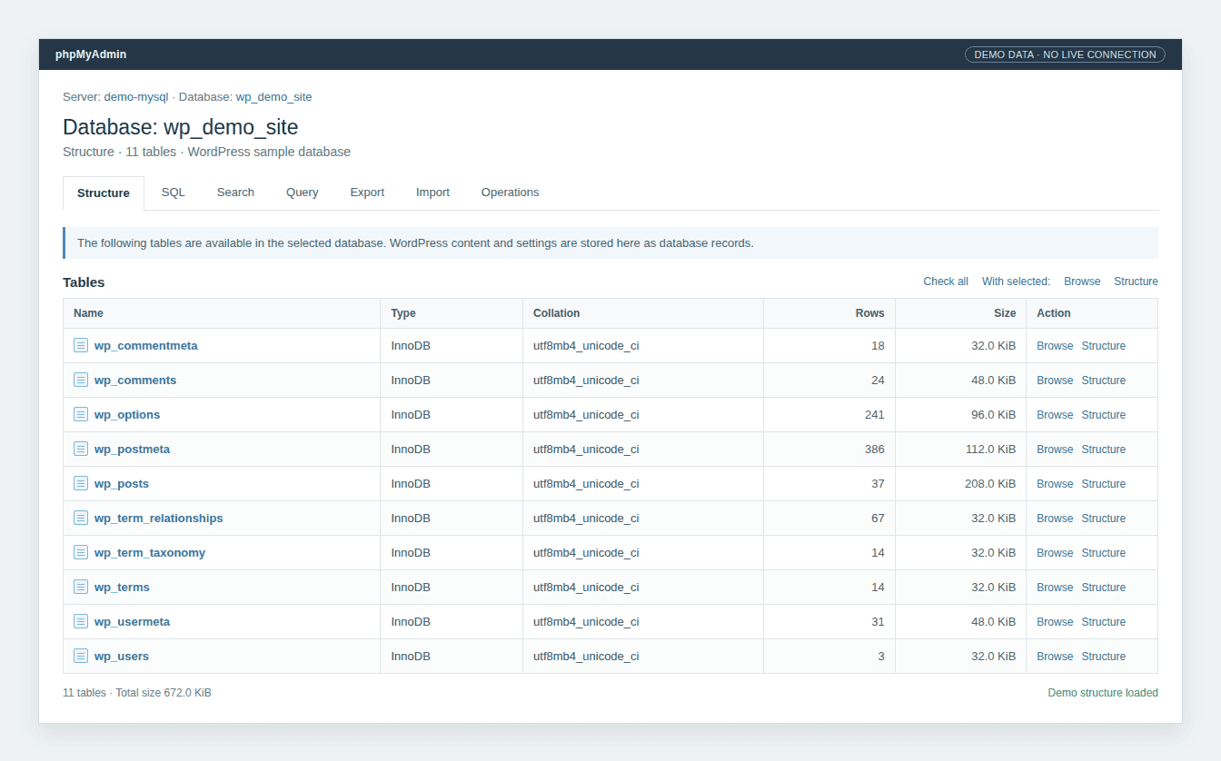
Task: Click the table icon beside wp_term_relationships
Action: click(x=81, y=518)
